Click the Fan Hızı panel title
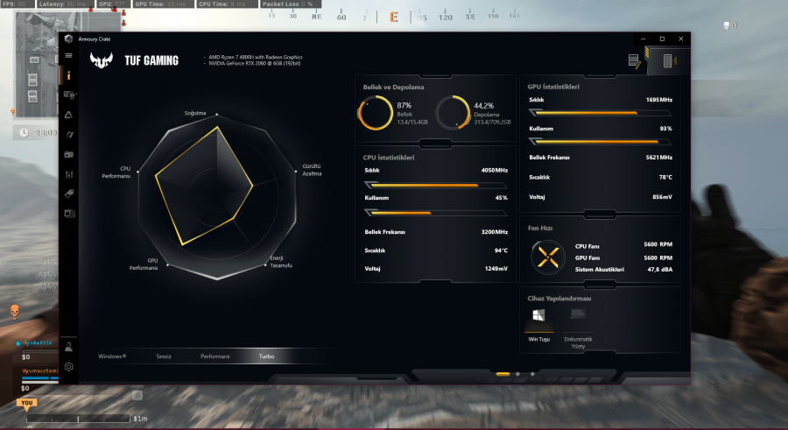788x430 pixels. click(x=540, y=228)
